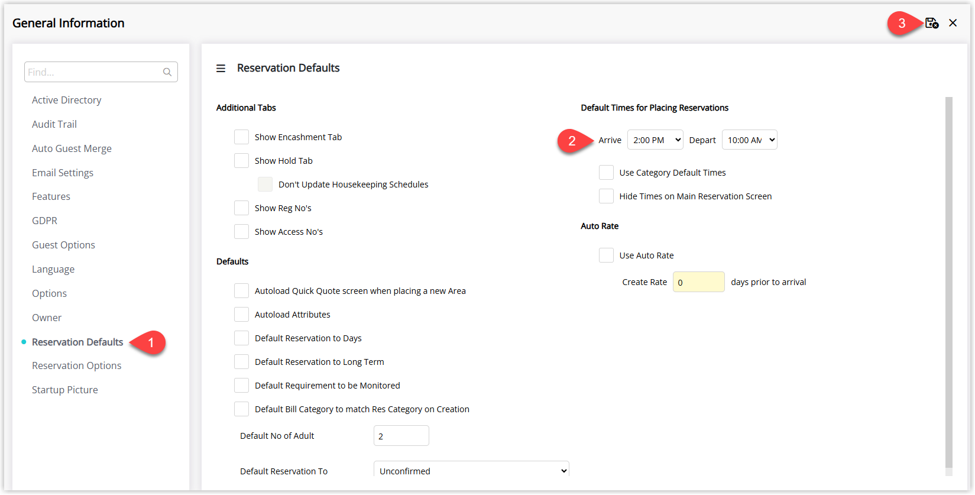
Task: Open Audit Trail settings
Action: (x=54, y=124)
